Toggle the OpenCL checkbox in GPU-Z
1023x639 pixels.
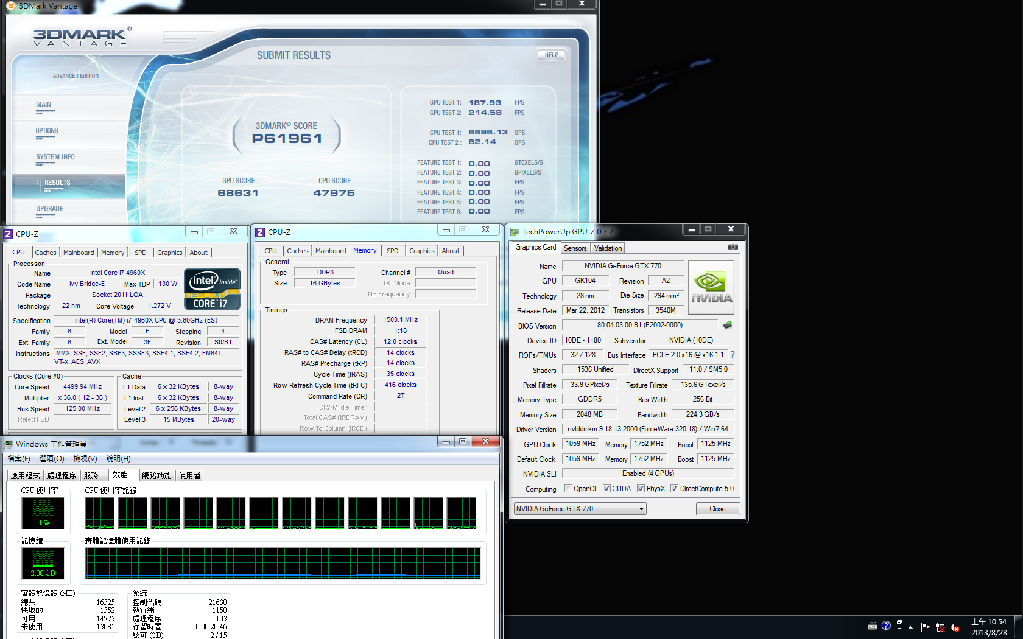tap(568, 488)
